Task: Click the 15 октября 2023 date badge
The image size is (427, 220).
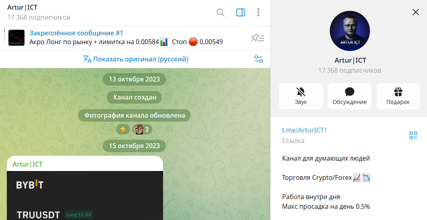Action: pos(134,146)
